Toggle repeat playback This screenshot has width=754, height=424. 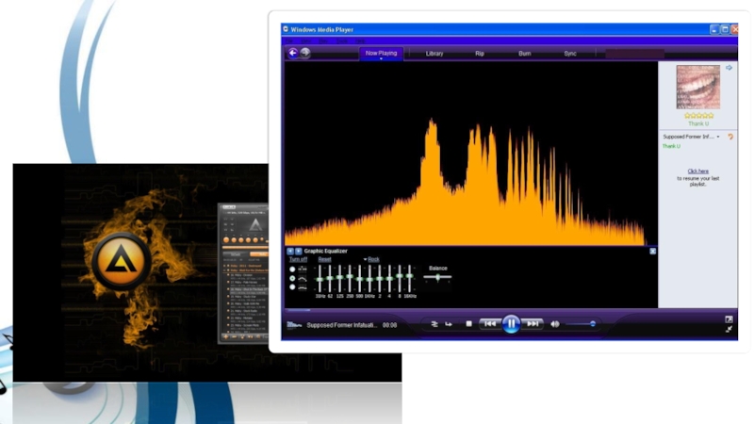(449, 324)
